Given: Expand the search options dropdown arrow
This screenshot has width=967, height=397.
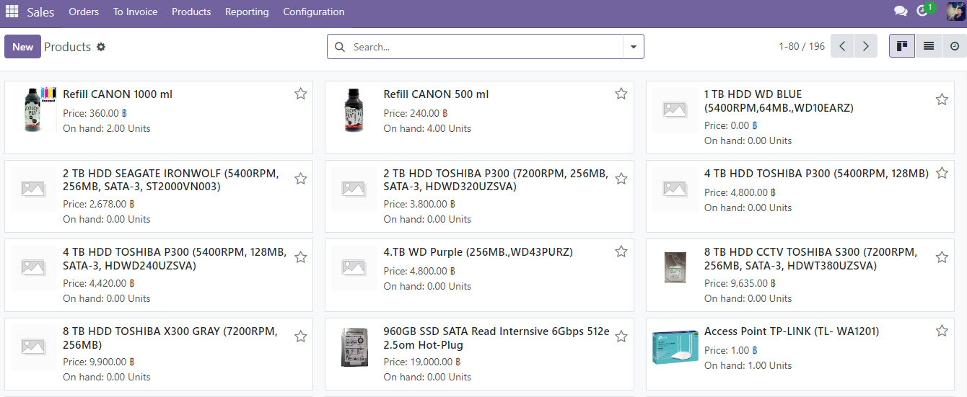Looking at the screenshot, I should 634,47.
